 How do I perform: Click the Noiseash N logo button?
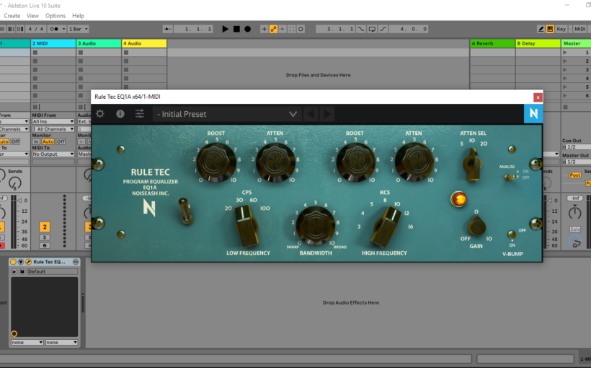[x=533, y=113]
